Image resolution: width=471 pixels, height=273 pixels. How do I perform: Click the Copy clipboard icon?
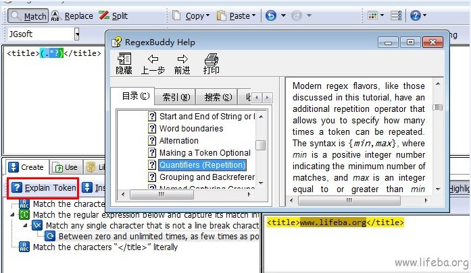(x=176, y=16)
